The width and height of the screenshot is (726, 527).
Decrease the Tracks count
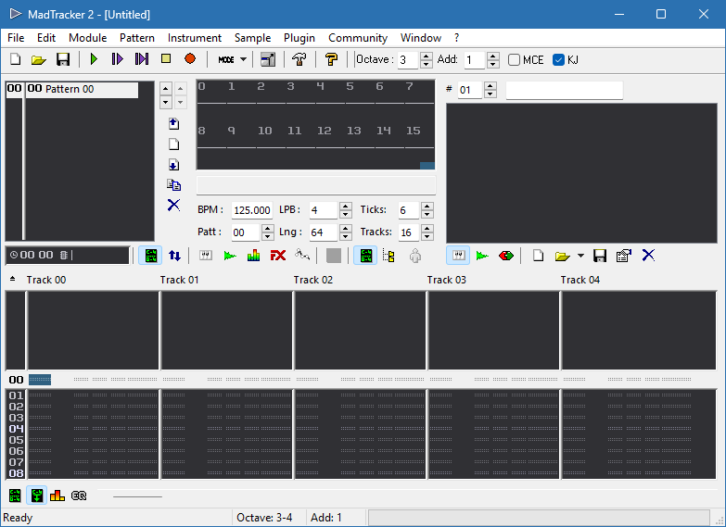coord(427,236)
